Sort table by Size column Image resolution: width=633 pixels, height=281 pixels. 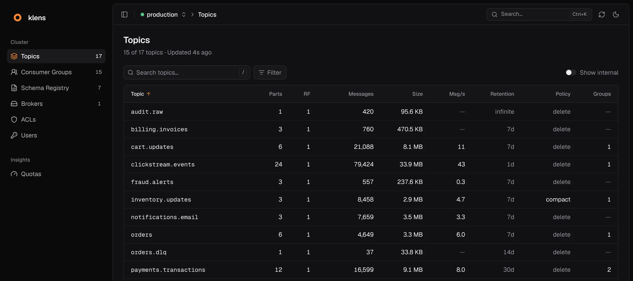(418, 94)
